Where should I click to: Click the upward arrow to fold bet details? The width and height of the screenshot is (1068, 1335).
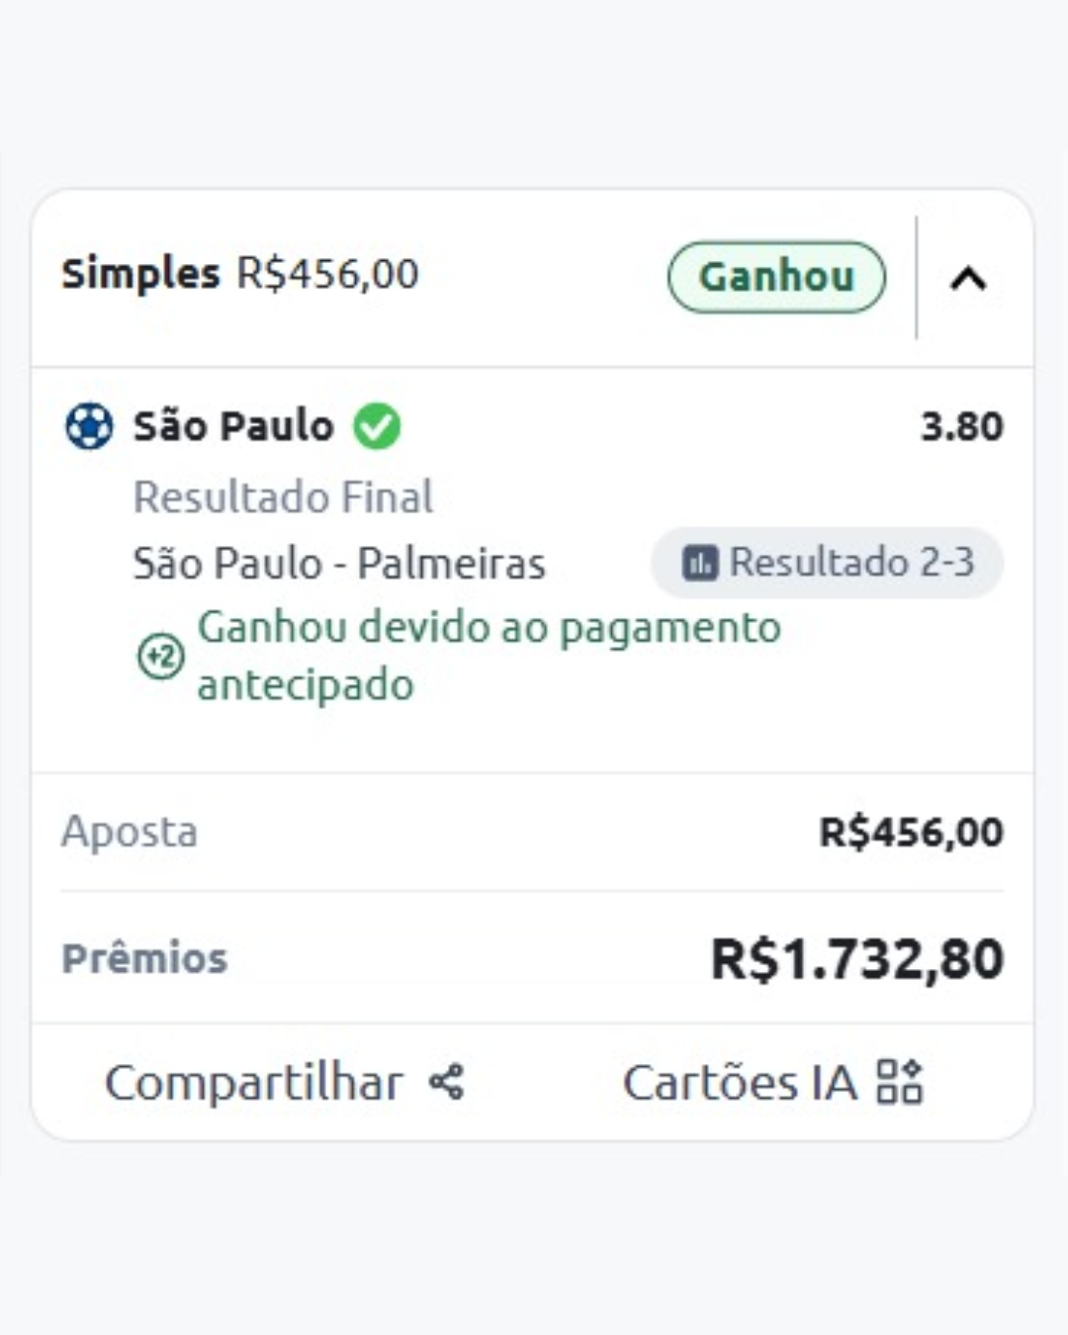[x=970, y=279]
